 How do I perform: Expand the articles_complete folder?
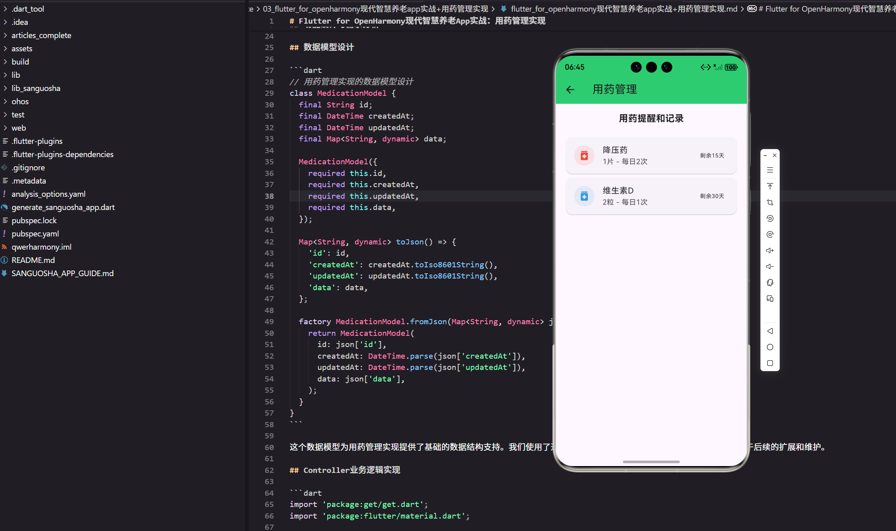[41, 35]
